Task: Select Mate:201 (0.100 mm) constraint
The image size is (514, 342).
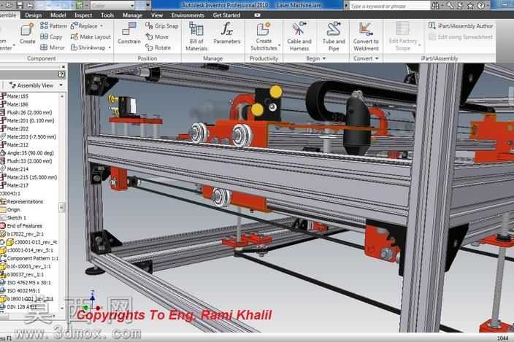Action: (x=27, y=121)
